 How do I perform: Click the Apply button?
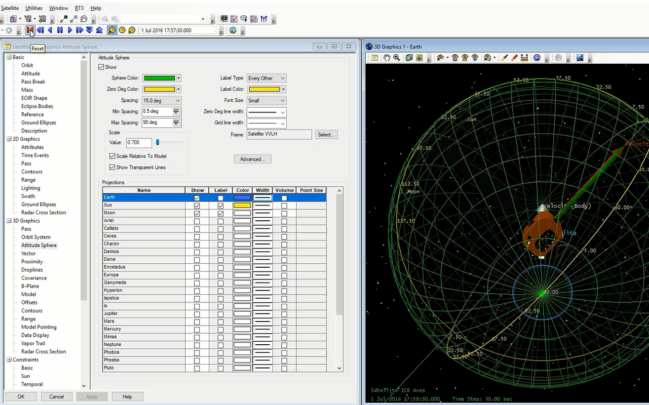point(92,396)
